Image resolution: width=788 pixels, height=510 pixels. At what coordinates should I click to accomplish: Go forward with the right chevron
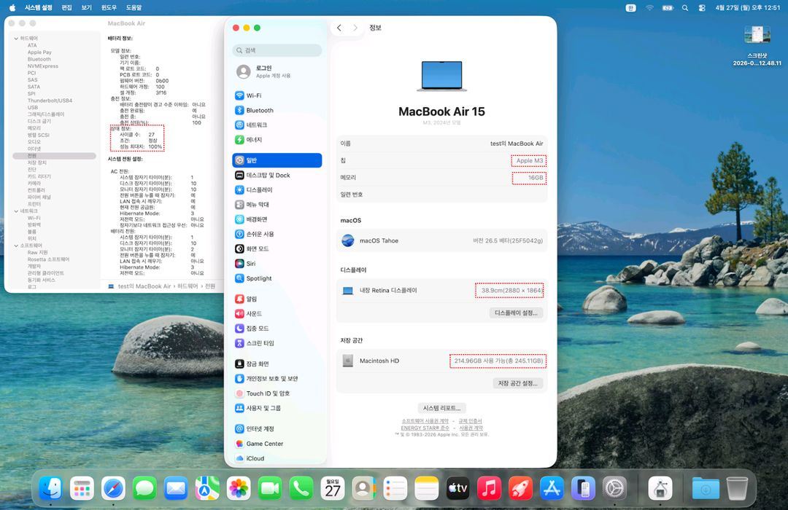click(355, 28)
